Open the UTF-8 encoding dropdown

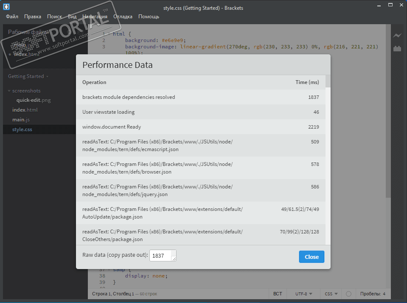coord(304,294)
